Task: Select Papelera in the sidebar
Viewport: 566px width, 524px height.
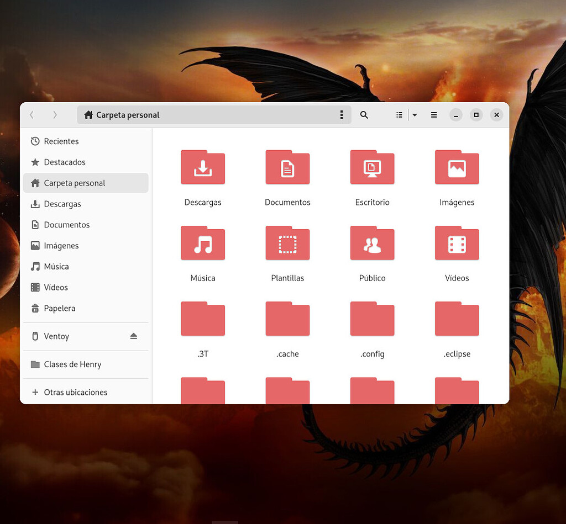Action: 59,308
